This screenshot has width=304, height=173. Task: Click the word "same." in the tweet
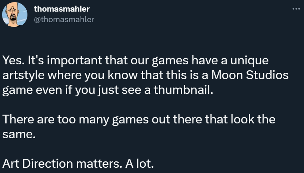[19, 134]
